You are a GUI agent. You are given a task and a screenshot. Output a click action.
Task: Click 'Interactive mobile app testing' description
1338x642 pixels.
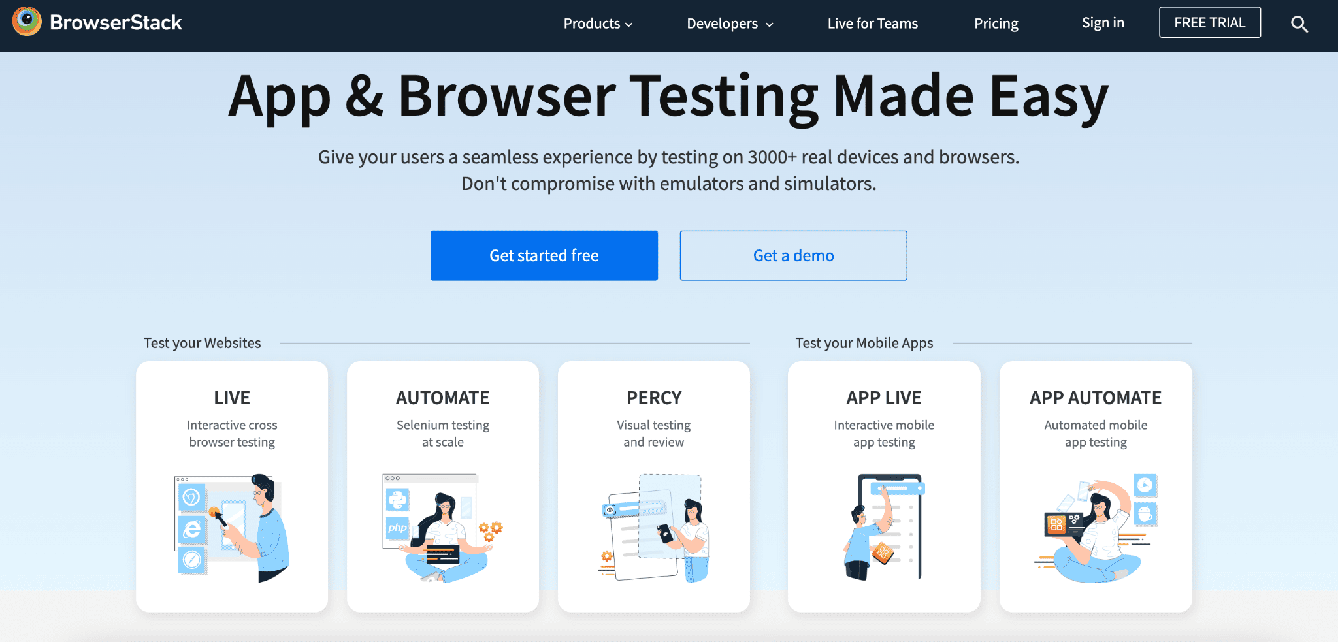pos(884,434)
